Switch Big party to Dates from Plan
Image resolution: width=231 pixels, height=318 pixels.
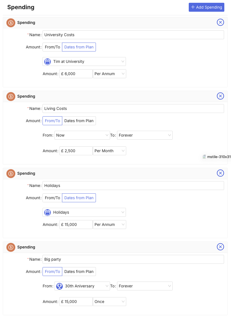point(79,272)
